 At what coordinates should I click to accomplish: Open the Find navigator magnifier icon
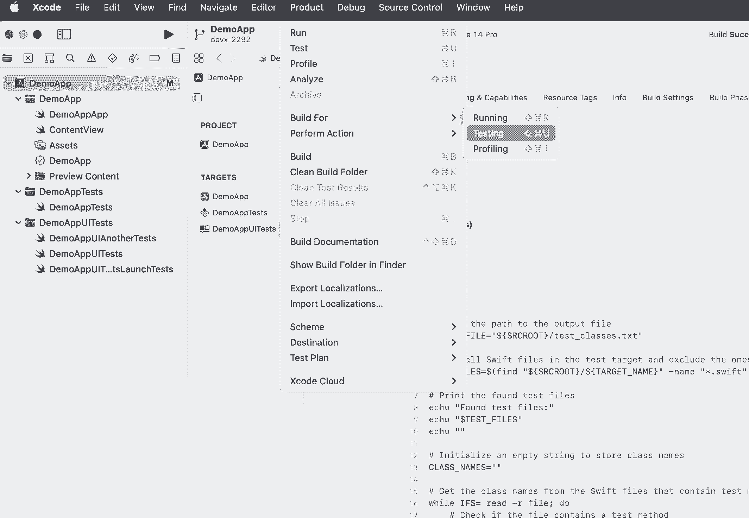pos(70,58)
